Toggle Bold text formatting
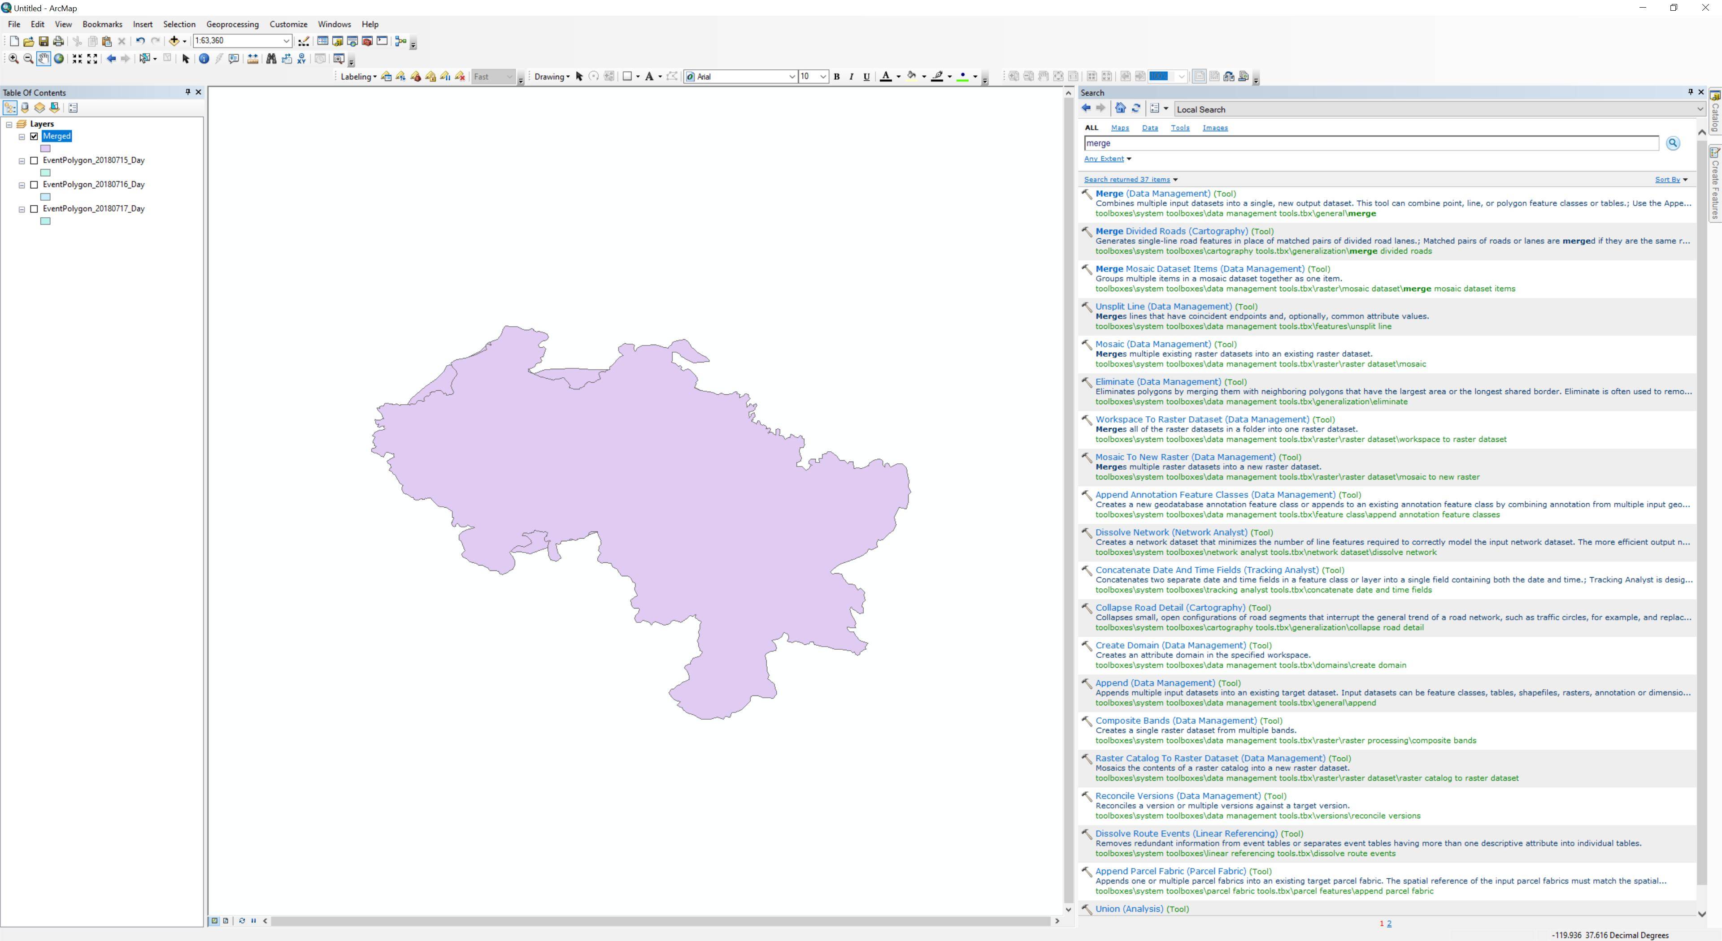The image size is (1722, 941). (x=836, y=77)
